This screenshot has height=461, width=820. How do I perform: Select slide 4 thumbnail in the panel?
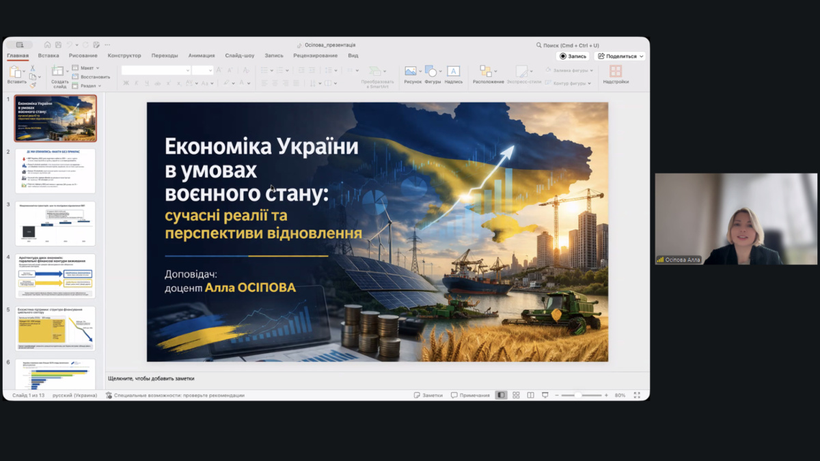pos(55,276)
